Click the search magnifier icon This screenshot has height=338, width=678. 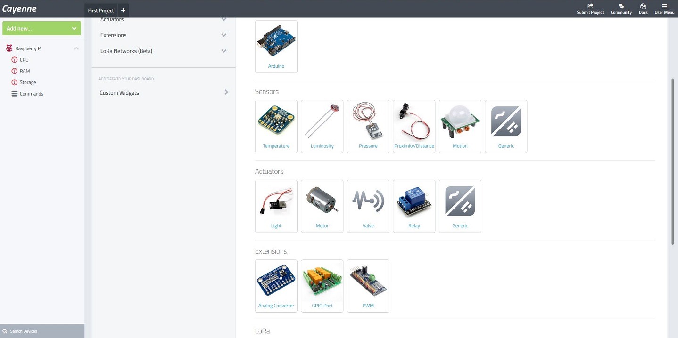tap(5, 331)
